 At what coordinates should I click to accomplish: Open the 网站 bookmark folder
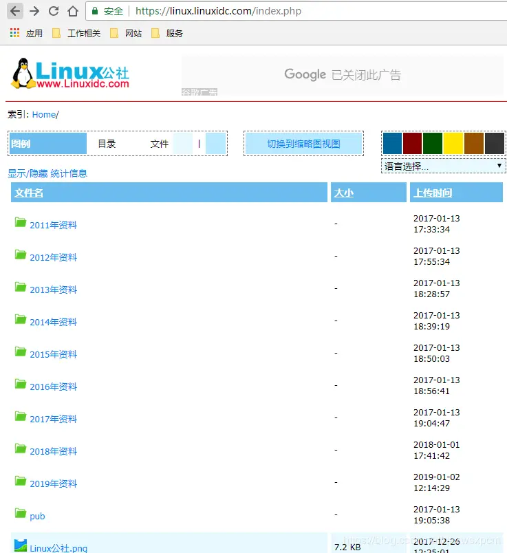click(x=126, y=33)
